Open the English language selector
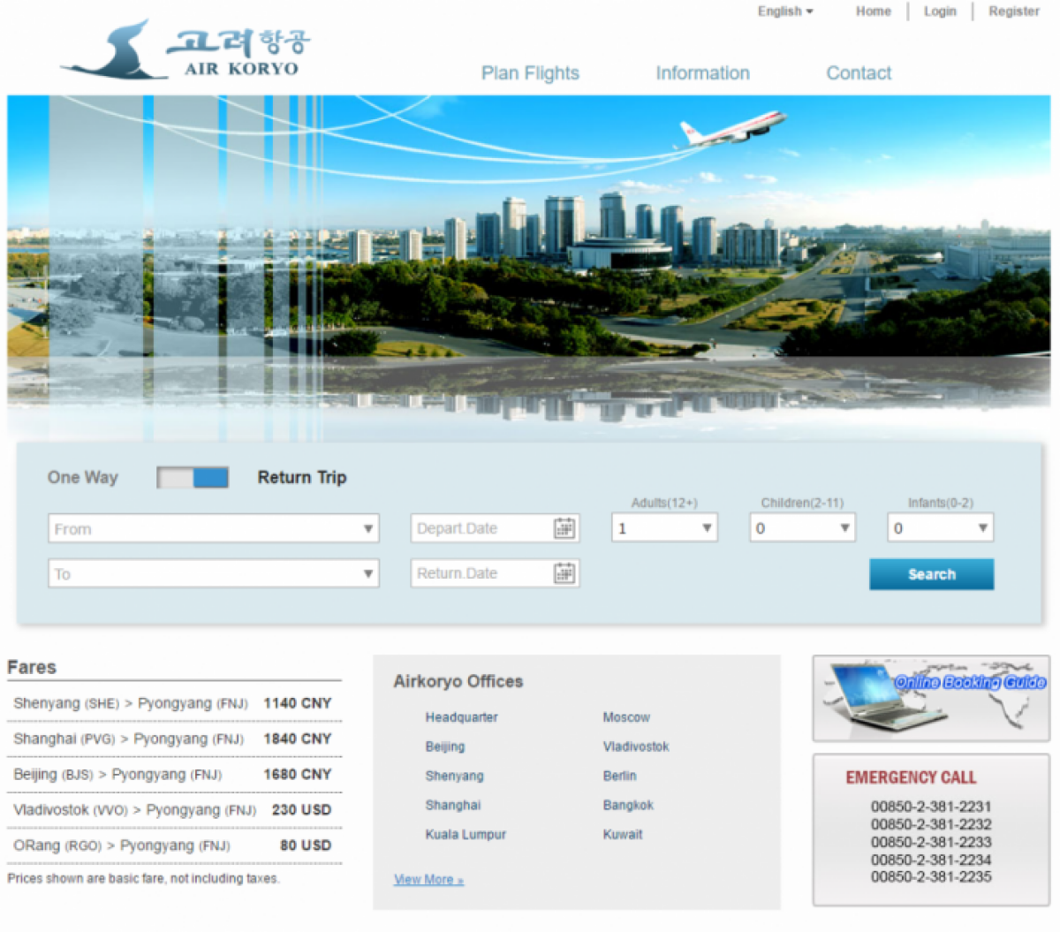Screen dimensions: 1060x932 [x=784, y=11]
